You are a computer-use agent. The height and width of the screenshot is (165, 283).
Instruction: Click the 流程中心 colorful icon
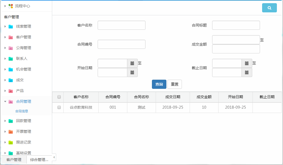(11, 6)
